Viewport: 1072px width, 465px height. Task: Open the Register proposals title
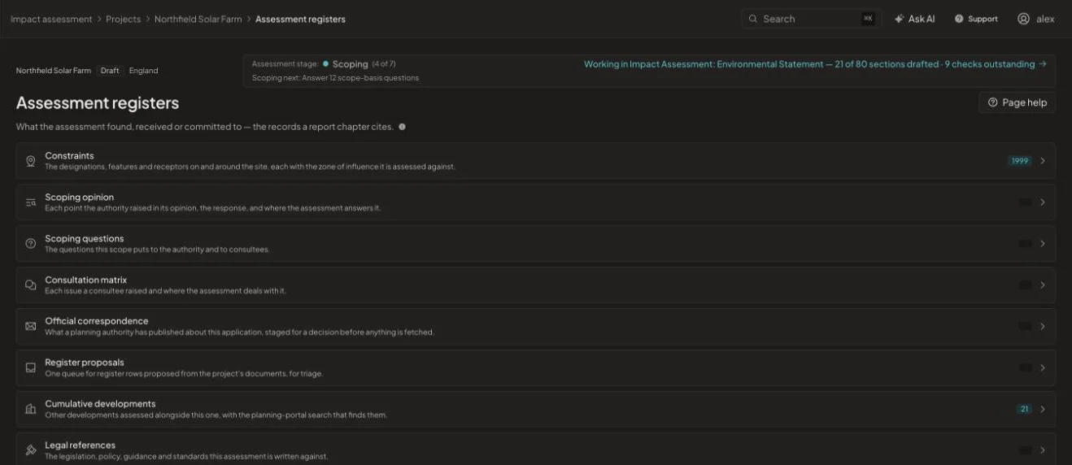[85, 362]
